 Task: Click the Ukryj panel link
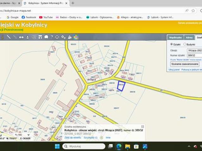174,69
